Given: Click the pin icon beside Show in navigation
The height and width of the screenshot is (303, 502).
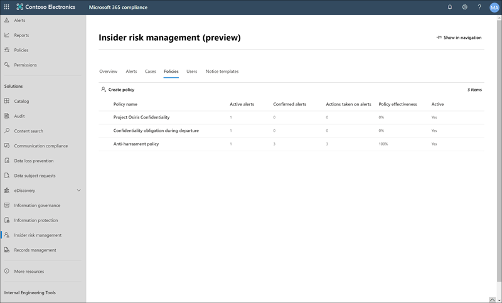Looking at the screenshot, I should 439,38.
